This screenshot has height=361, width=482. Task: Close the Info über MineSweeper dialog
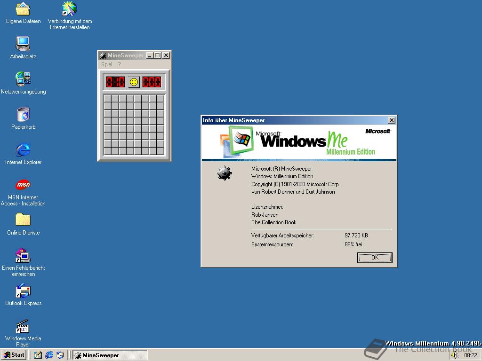391,120
